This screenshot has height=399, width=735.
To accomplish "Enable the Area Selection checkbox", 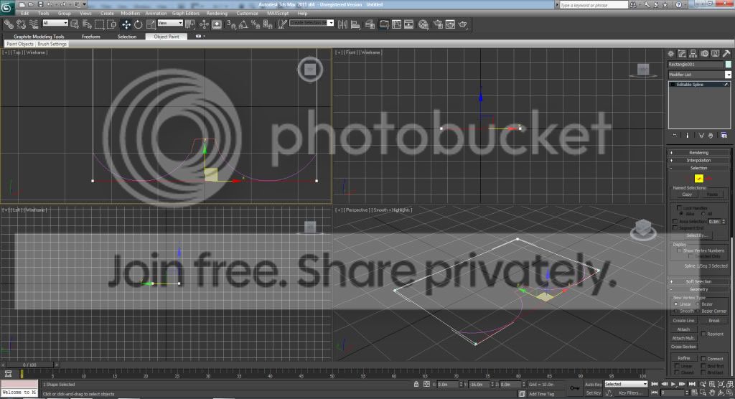I will [x=675, y=221].
